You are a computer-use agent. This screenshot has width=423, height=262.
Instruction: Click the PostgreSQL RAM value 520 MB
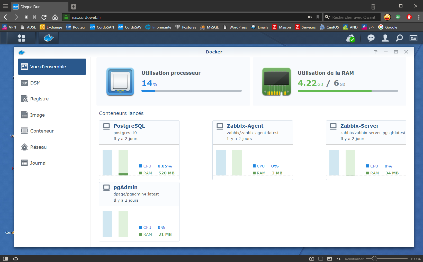[x=166, y=173]
